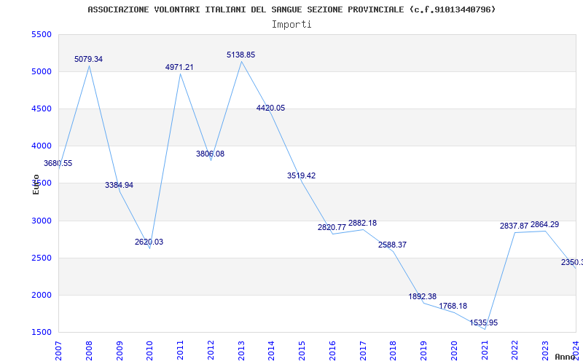Select data label 1768.18
583x364 pixels.
453,306
